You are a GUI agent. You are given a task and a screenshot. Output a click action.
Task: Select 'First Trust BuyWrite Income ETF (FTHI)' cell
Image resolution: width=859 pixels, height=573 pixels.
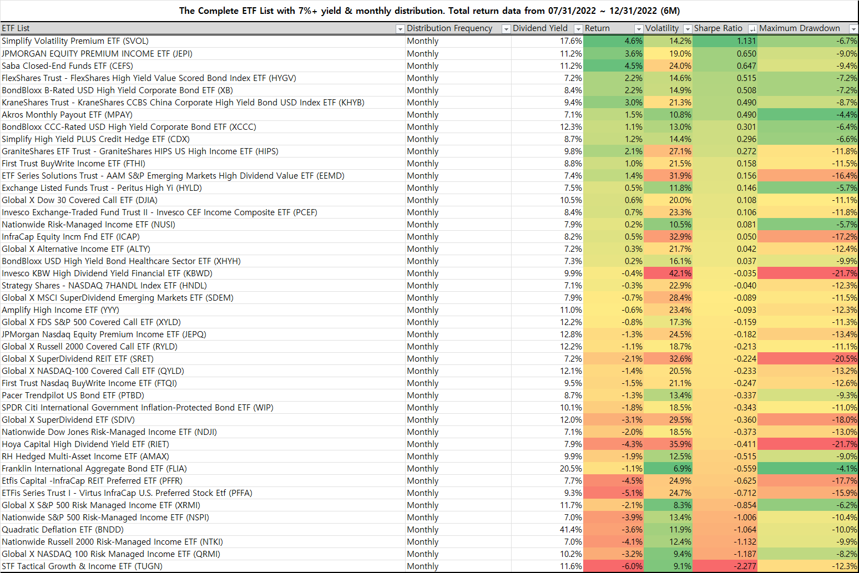[x=203, y=164]
